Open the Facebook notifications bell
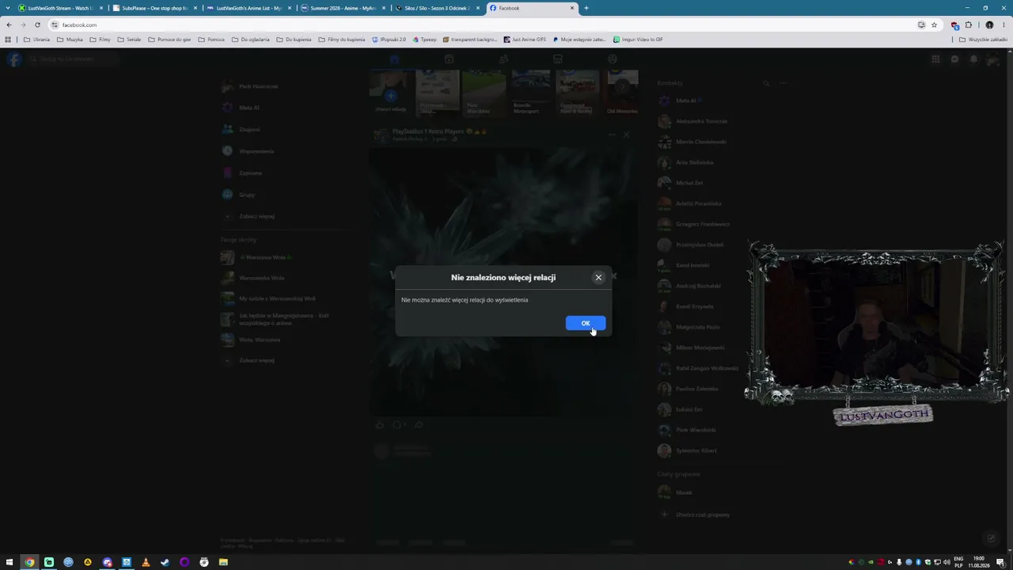Screen dimensions: 1013x570 point(973,59)
